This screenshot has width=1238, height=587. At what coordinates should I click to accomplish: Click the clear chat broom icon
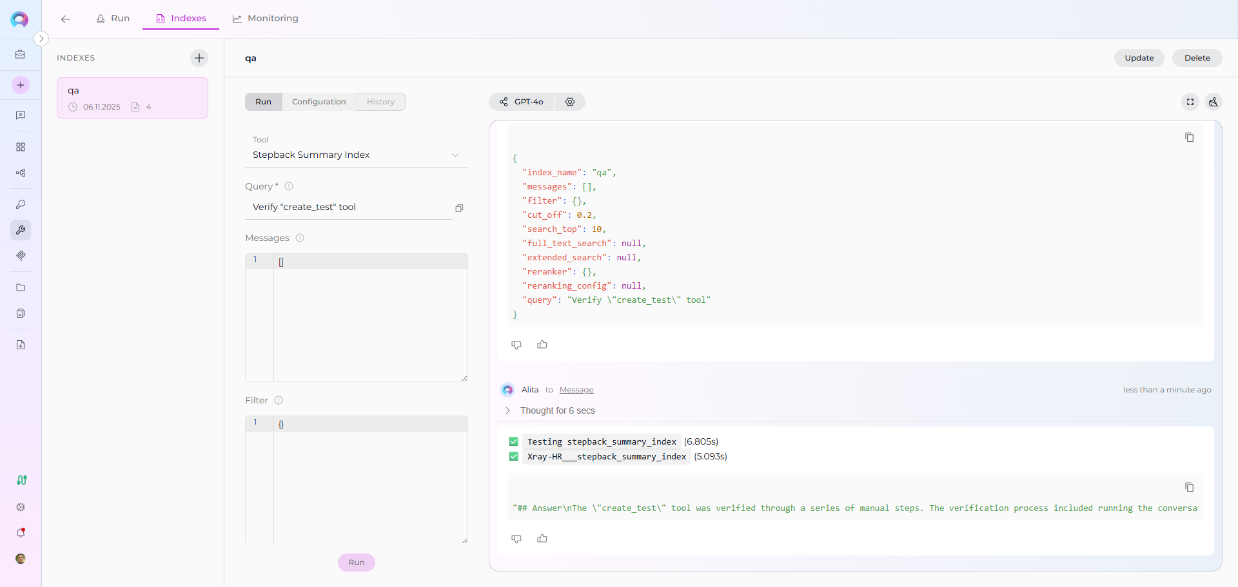click(1213, 102)
